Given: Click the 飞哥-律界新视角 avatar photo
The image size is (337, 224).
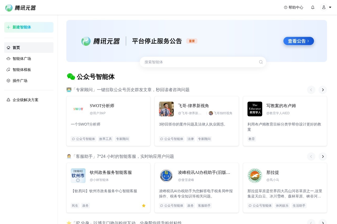Looking at the screenshot, I should 166,109.
